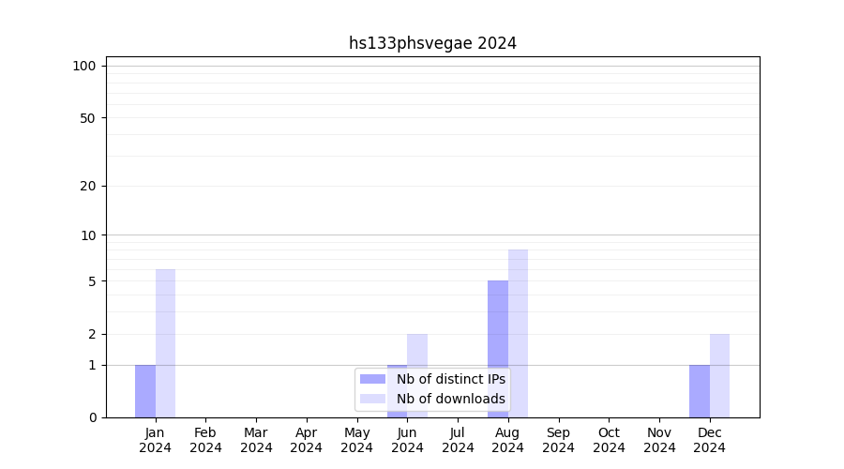Click the light blue downloads legend swatch

(x=372, y=399)
